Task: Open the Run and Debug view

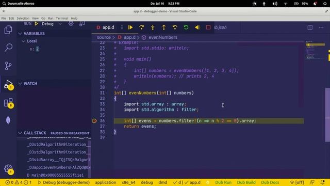Action: coord(8,84)
